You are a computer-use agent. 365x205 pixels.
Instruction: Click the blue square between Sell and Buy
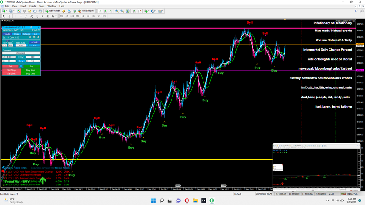tap(21, 66)
